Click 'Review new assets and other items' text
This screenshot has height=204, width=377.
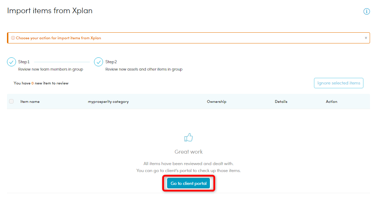tap(144, 69)
